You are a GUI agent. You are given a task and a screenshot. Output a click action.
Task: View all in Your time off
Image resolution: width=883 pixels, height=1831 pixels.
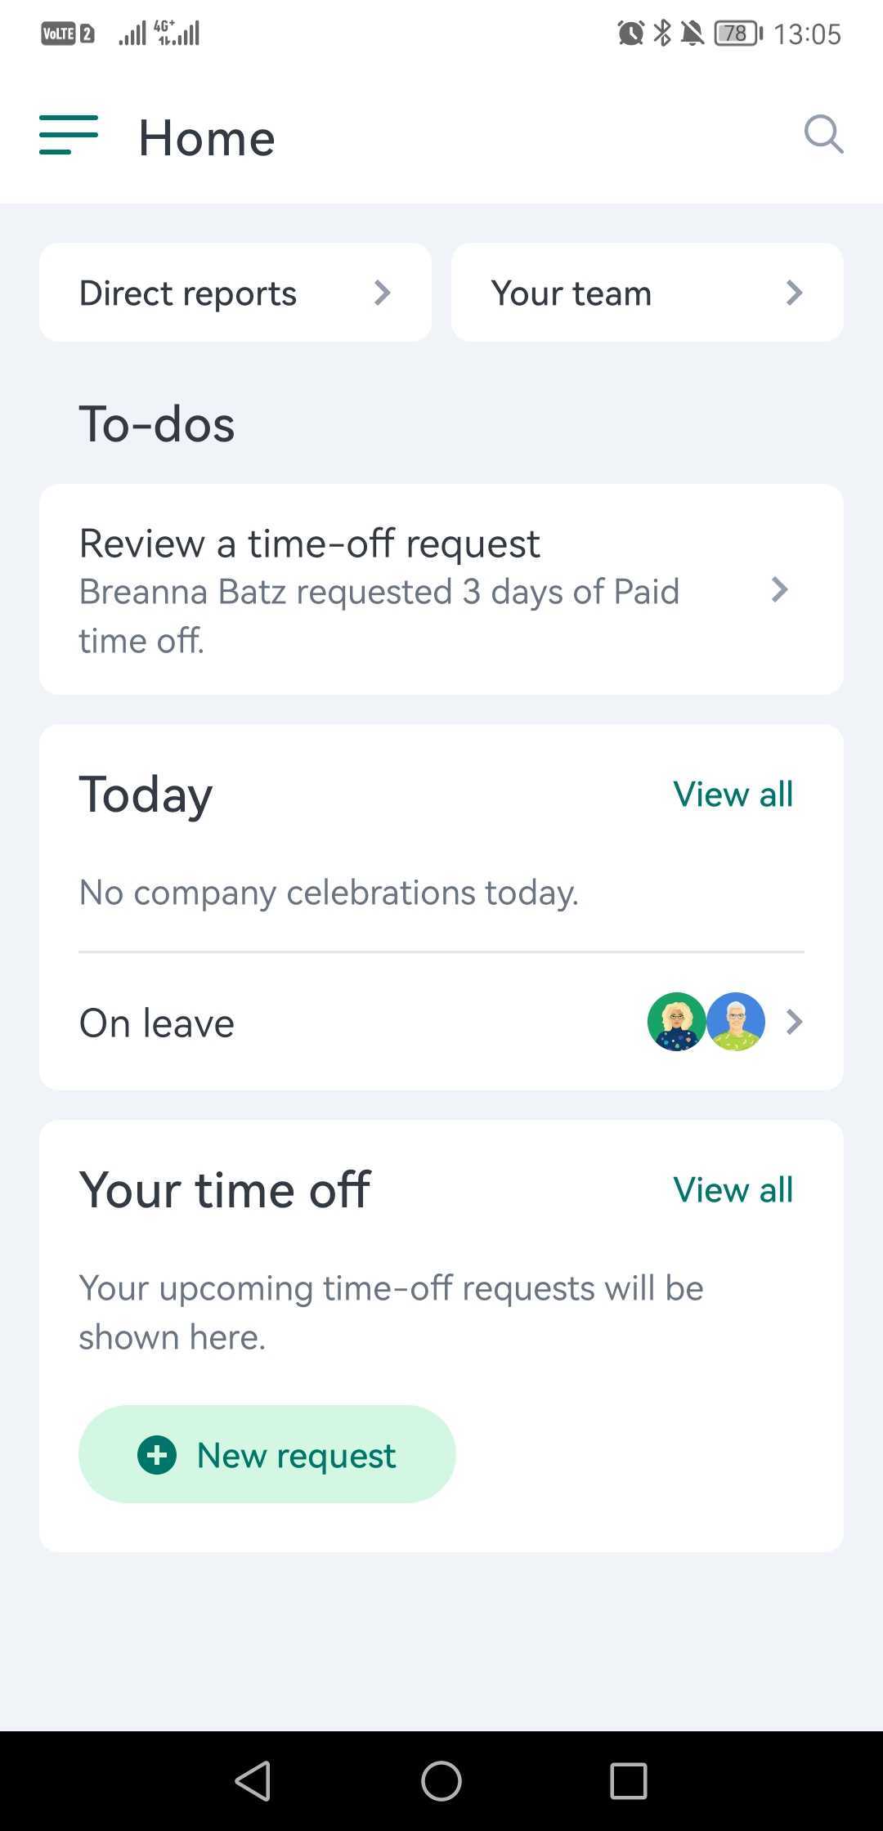tap(733, 1189)
